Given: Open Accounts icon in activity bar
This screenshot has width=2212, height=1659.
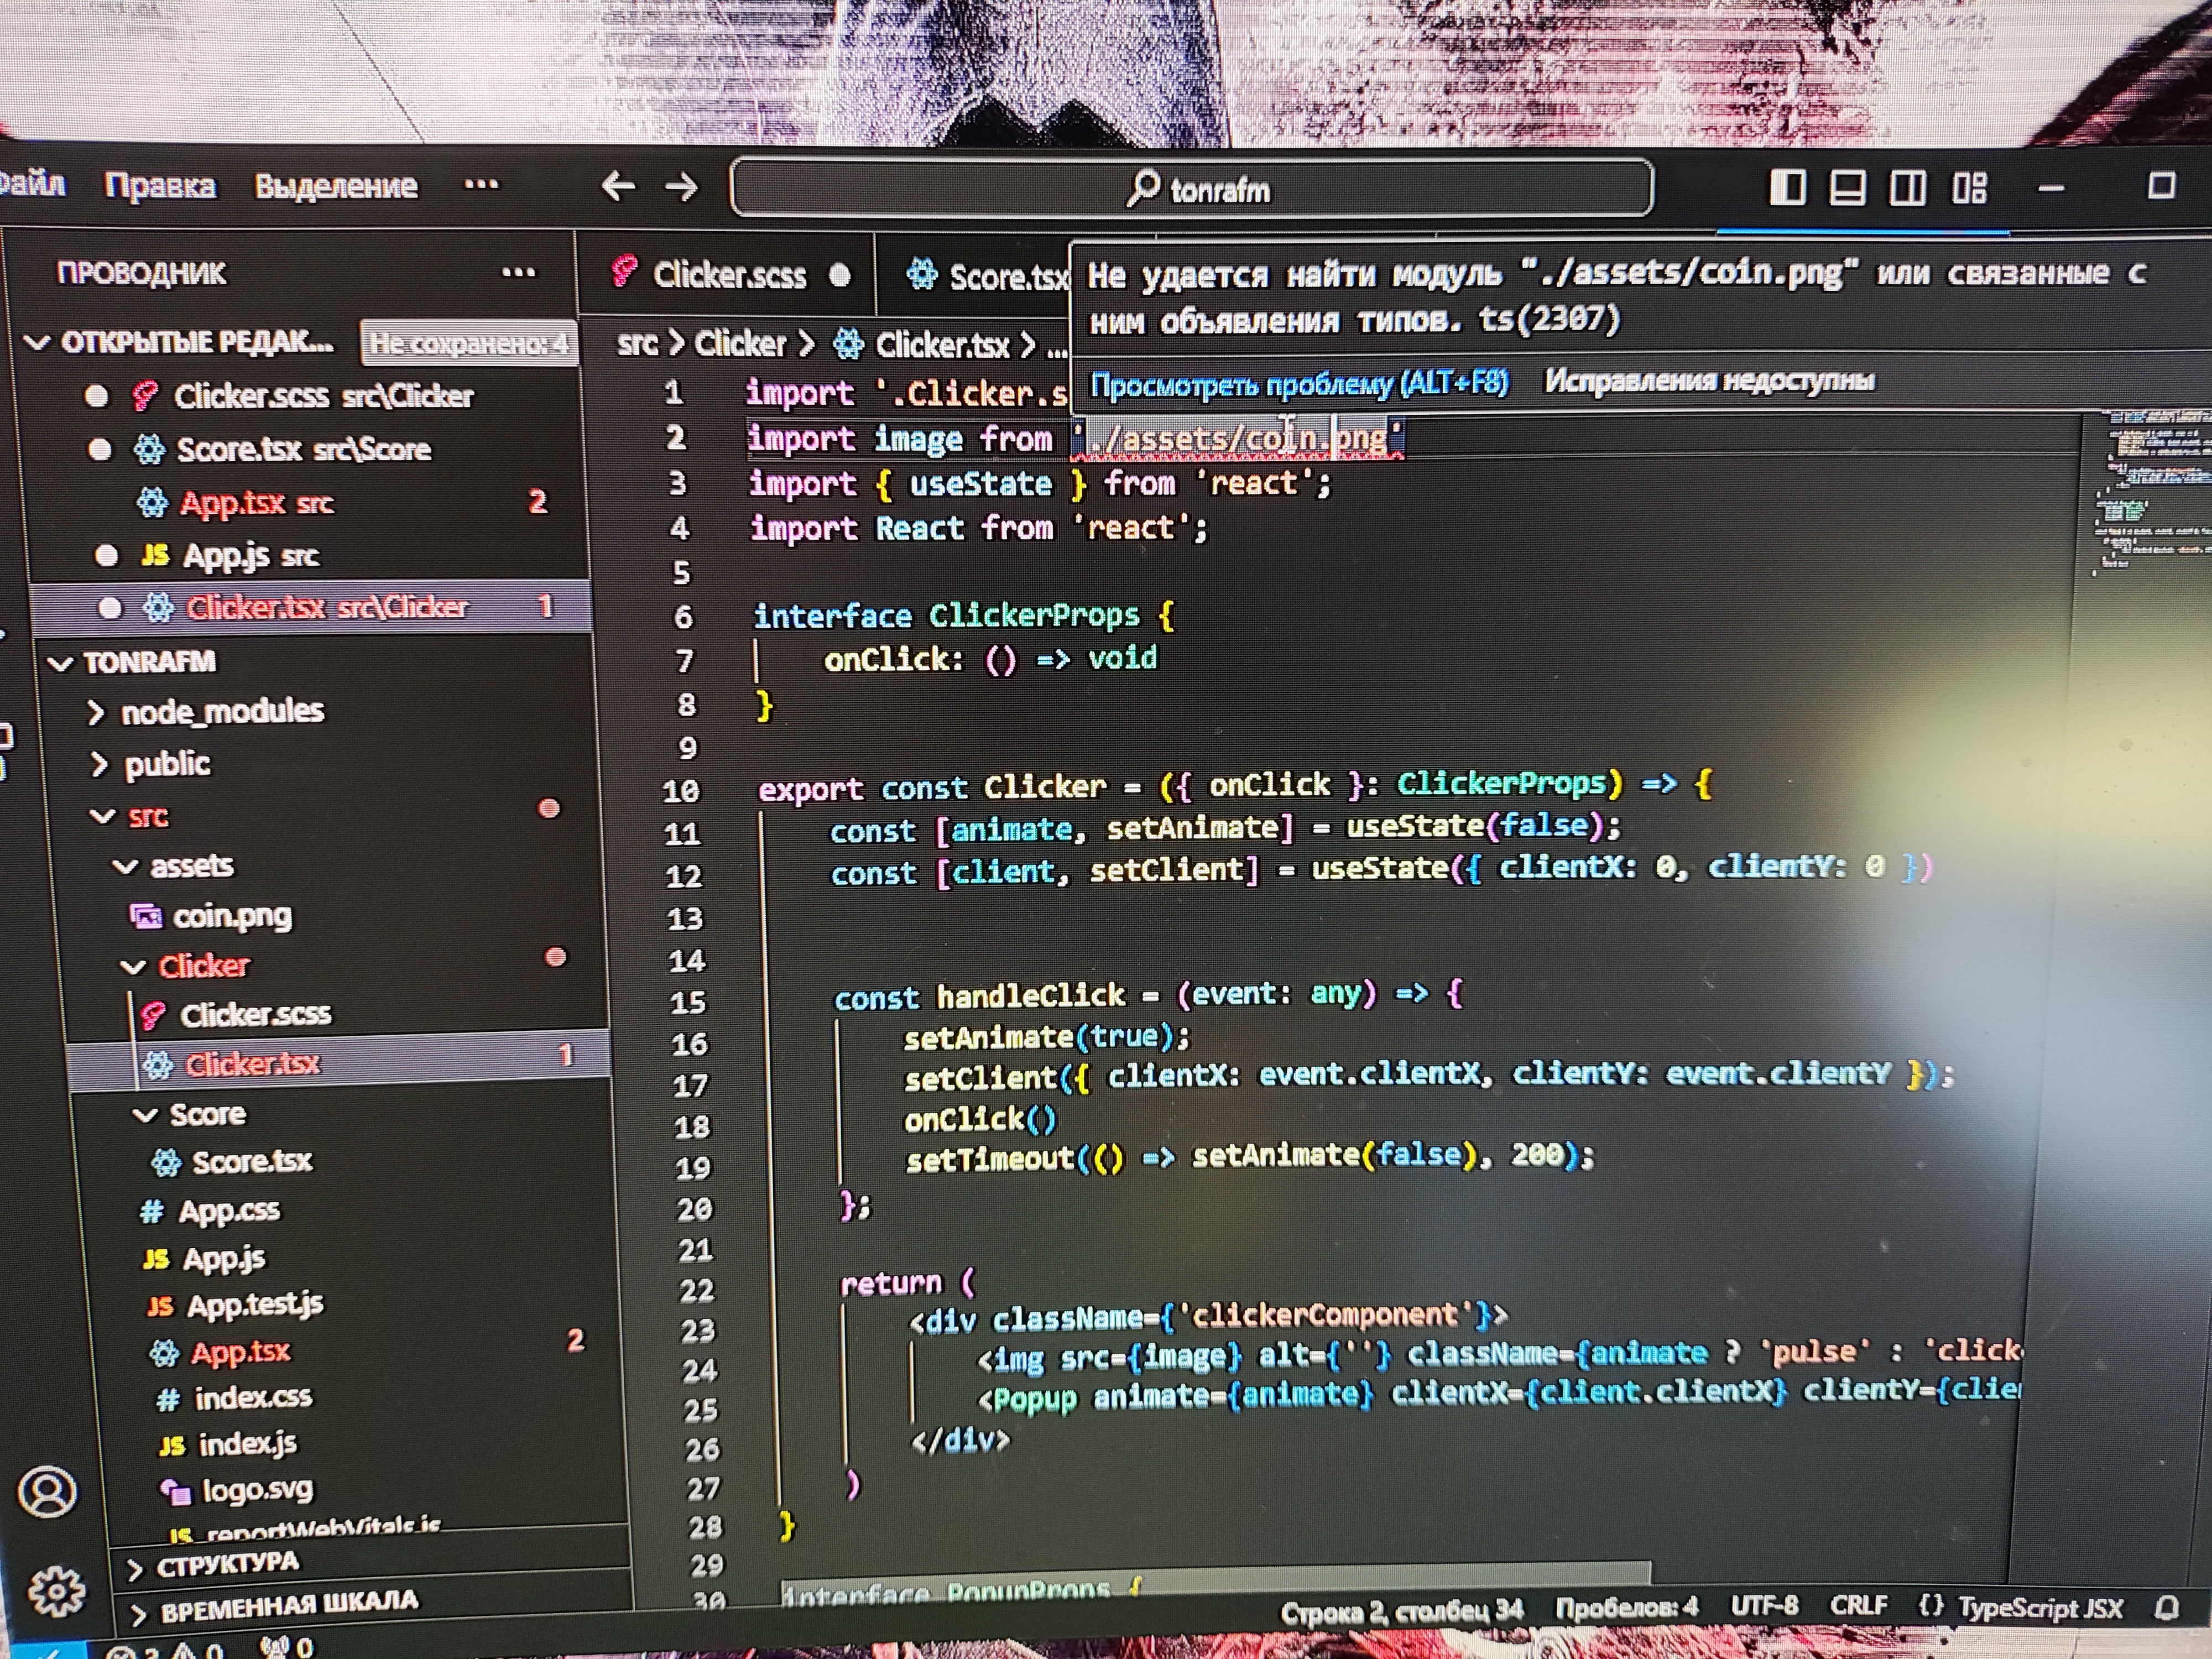Looking at the screenshot, I should [x=47, y=1493].
